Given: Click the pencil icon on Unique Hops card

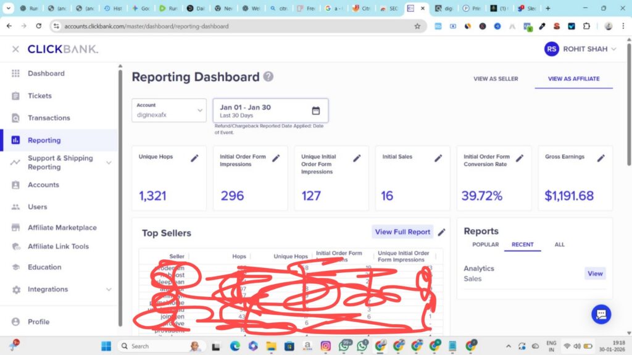Looking at the screenshot, I should [x=194, y=158].
